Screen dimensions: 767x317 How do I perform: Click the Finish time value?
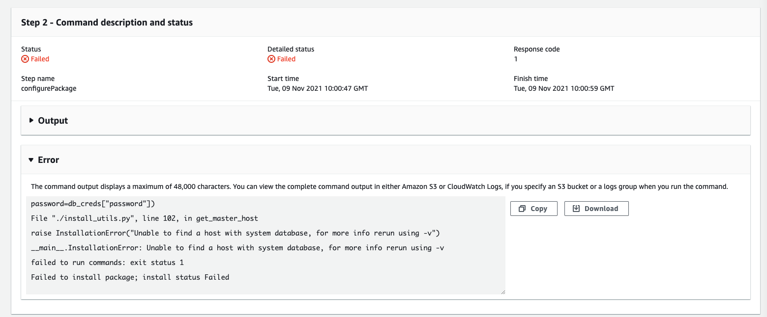(x=563, y=88)
